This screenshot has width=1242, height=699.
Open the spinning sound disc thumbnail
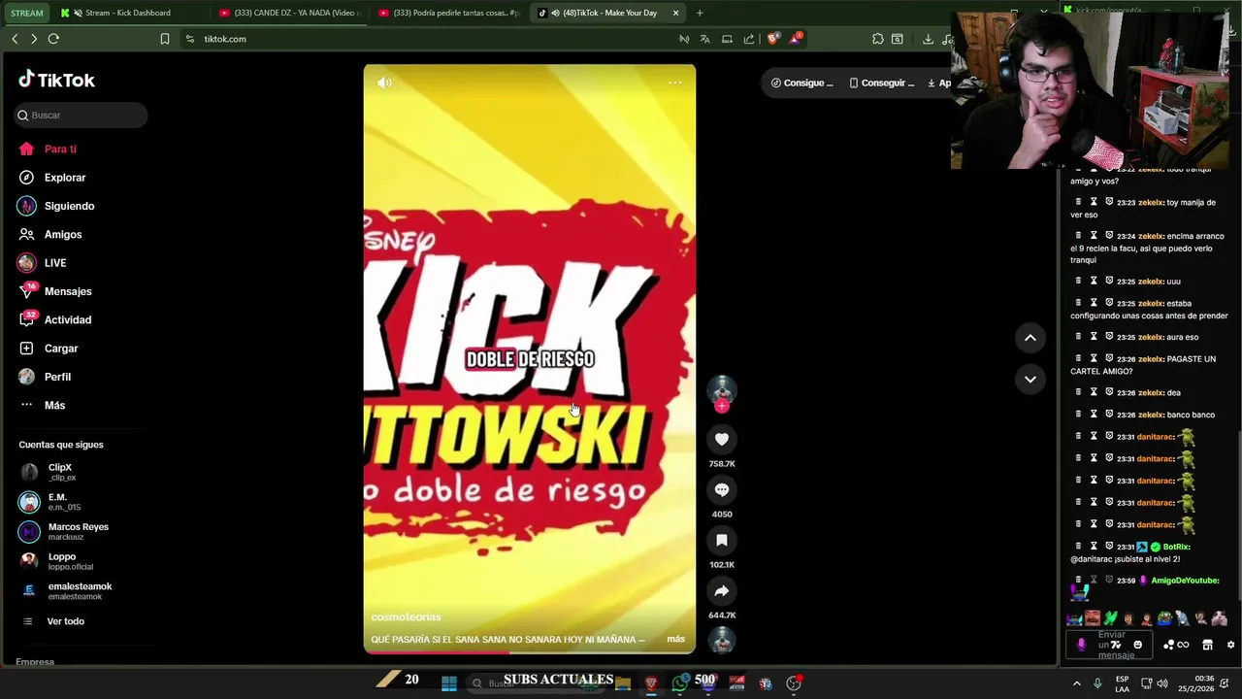(722, 640)
